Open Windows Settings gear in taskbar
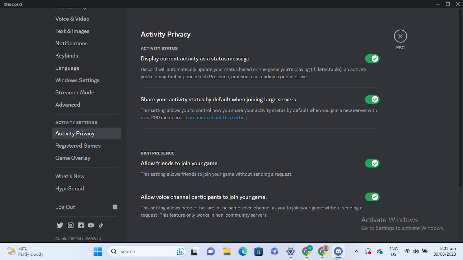 pyautogui.click(x=291, y=251)
